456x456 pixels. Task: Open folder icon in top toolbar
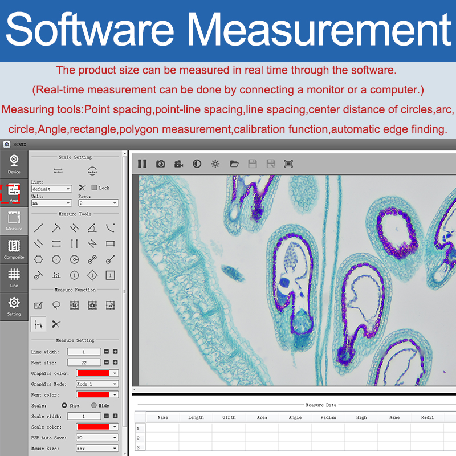coord(234,164)
